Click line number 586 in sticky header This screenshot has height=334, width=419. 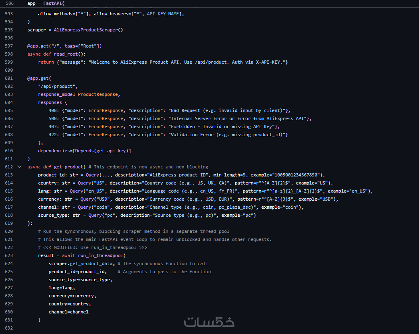(x=10, y=3)
